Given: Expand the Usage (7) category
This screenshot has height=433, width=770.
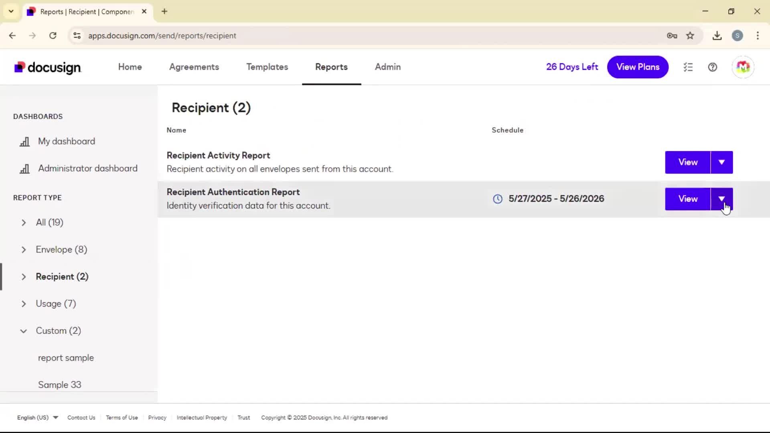Looking at the screenshot, I should pos(24,304).
